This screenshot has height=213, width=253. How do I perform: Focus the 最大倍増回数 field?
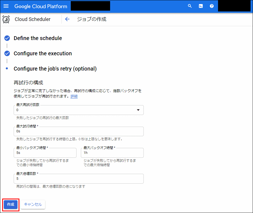[79, 179]
